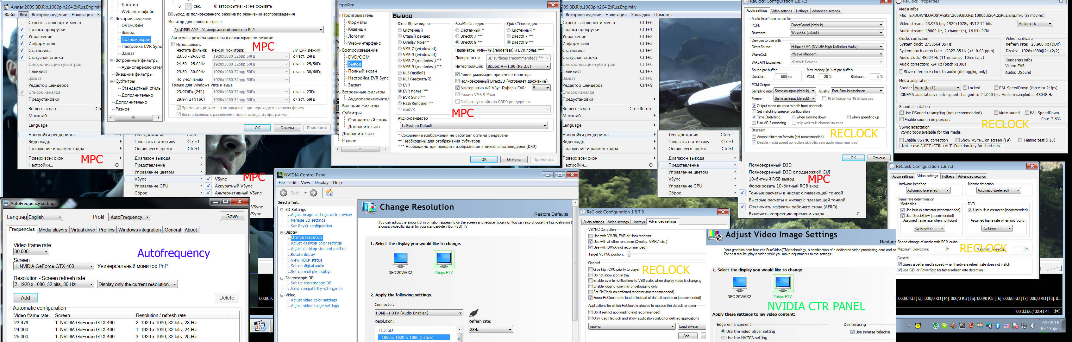Check 'Use with VMR9, EVR or Haali renderer'
This screenshot has width=1072, height=342.
pos(591,236)
